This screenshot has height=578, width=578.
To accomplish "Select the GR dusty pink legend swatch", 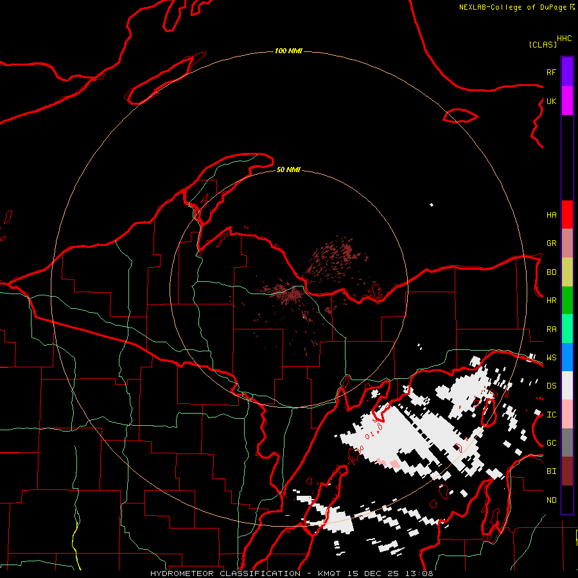I will (567, 243).
